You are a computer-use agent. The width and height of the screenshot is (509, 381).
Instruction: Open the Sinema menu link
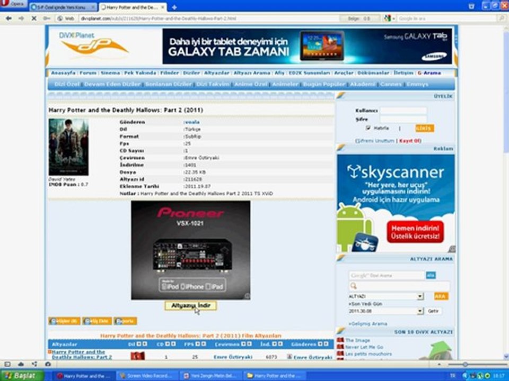[110, 73]
